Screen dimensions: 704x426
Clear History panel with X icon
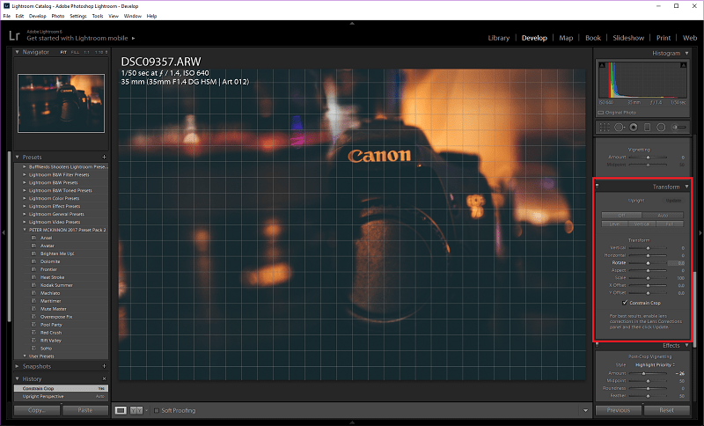click(104, 378)
